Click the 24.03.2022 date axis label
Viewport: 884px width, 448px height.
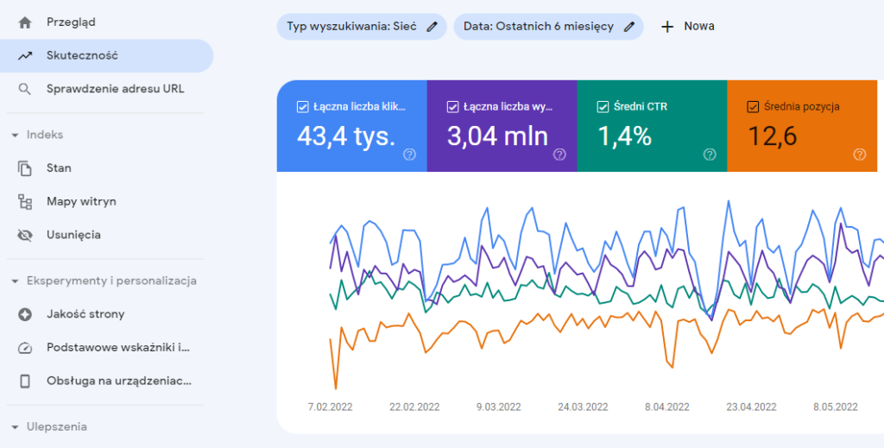click(583, 407)
